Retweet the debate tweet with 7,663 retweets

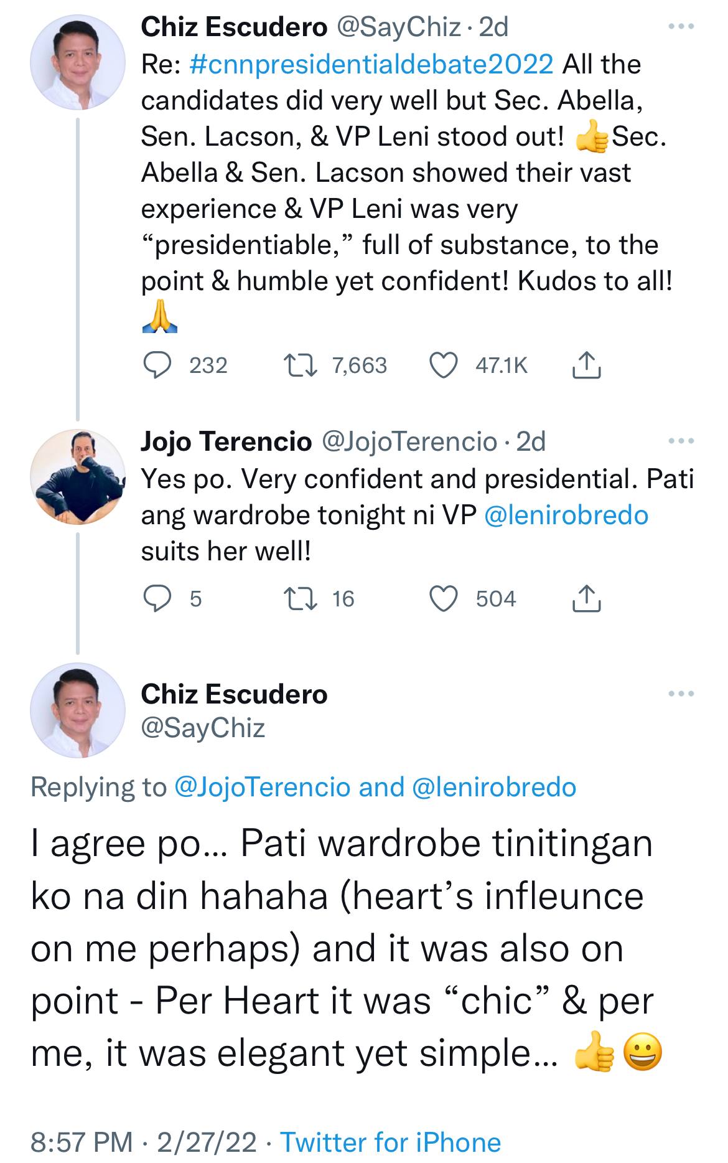pos(300,365)
